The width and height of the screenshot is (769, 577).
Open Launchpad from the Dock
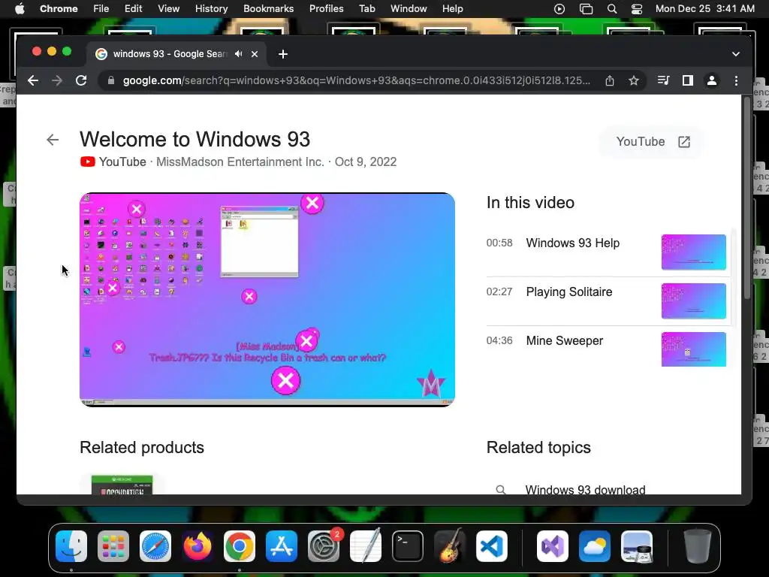(x=113, y=546)
